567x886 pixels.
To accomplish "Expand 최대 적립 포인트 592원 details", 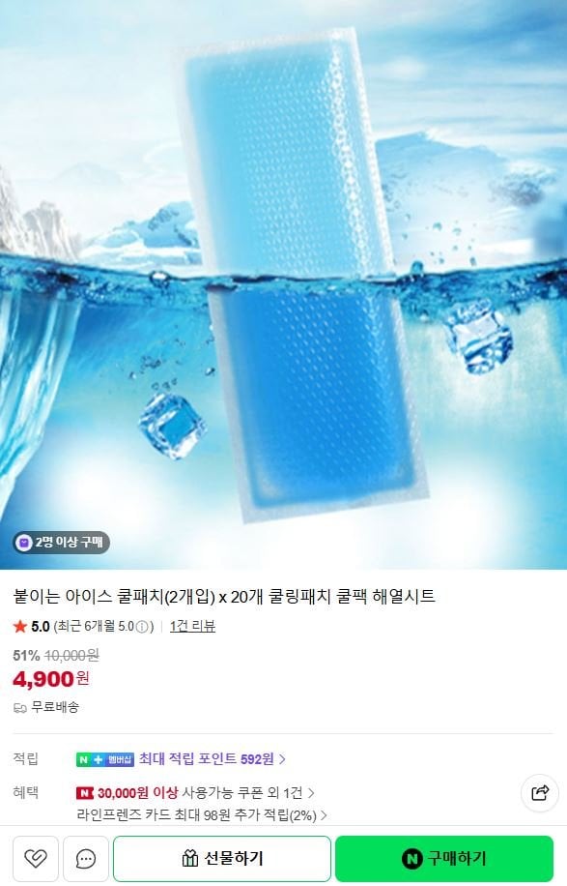I will tap(213, 759).
